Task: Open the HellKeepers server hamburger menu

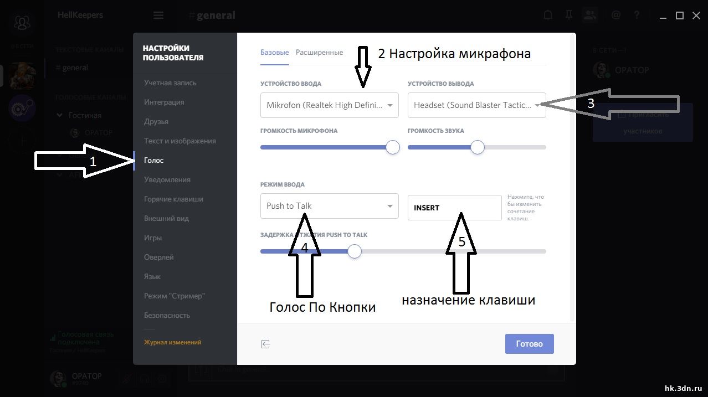Action: click(x=158, y=16)
